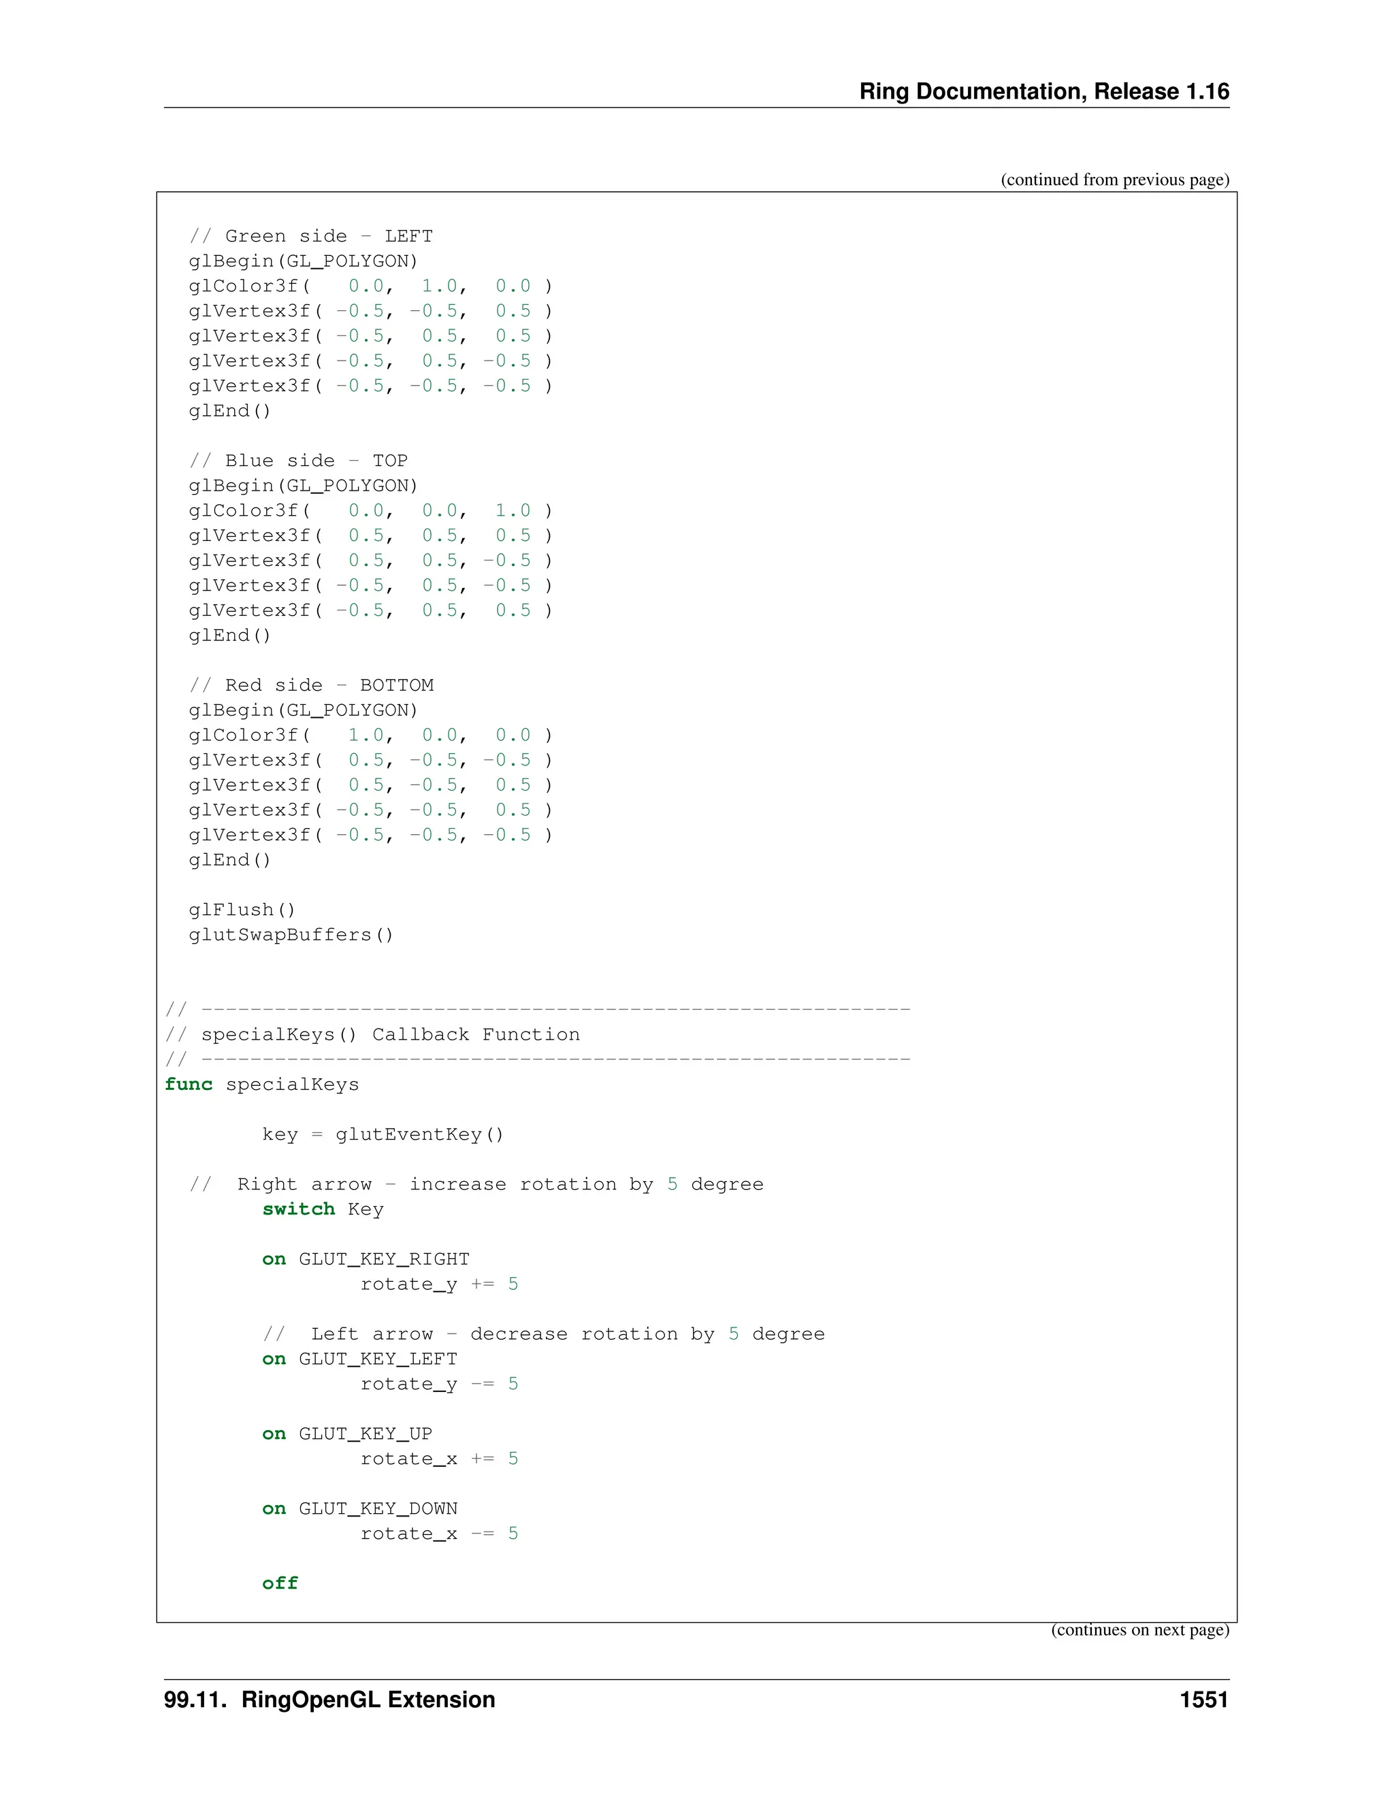Click the GLUT_KEY_UP case label

tap(365, 1434)
